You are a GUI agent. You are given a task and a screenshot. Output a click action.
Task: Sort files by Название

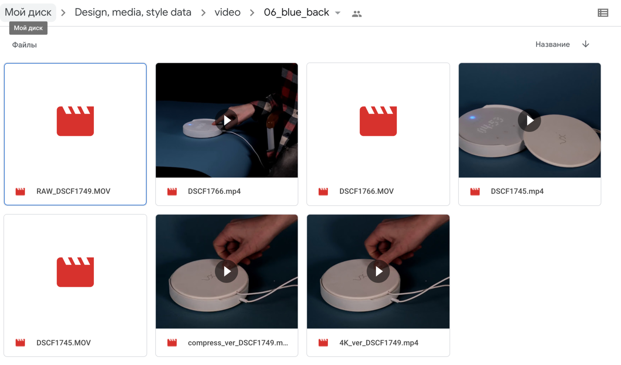[553, 44]
